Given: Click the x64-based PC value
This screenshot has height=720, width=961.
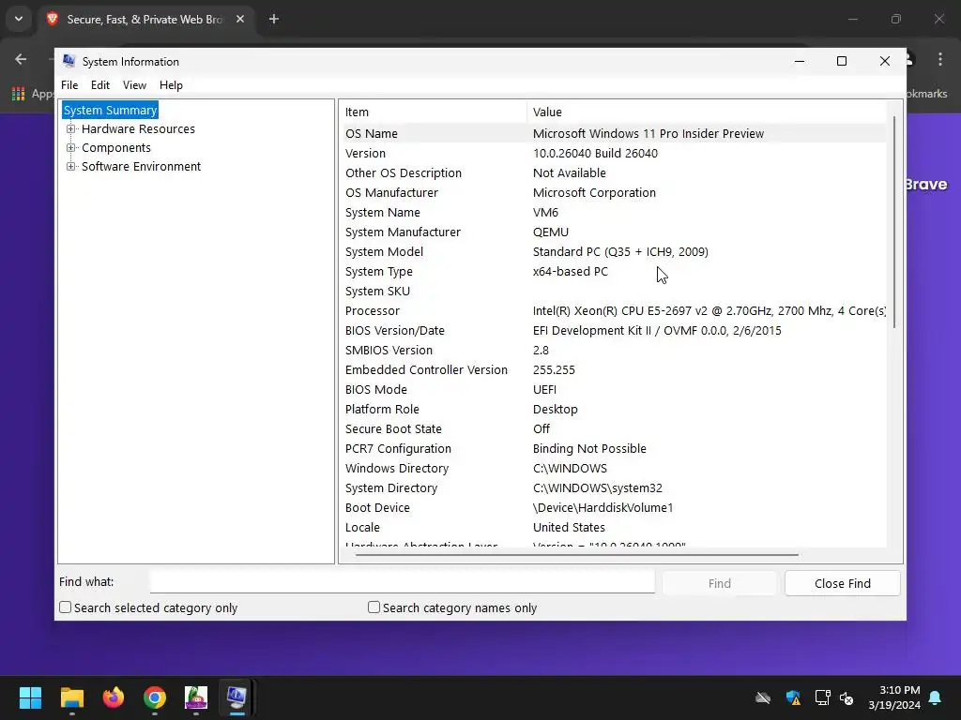Looking at the screenshot, I should (570, 271).
